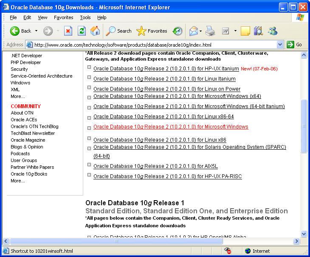310x257 pixels.
Task: Open Release 2 for Microsoft Windows (x64) link
Action: pyautogui.click(x=177, y=96)
